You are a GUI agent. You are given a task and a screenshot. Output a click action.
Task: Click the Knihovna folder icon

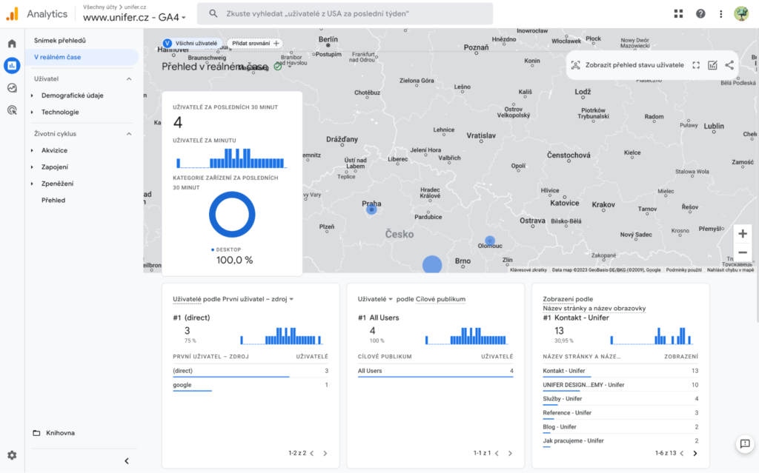(x=36, y=433)
